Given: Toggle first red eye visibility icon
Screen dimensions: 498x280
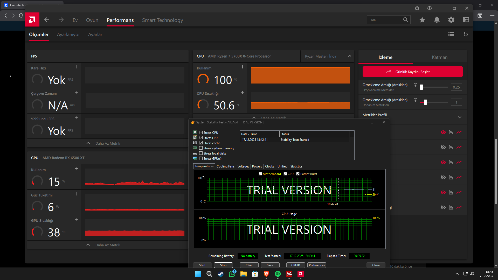Looking at the screenshot, I should (443, 132).
